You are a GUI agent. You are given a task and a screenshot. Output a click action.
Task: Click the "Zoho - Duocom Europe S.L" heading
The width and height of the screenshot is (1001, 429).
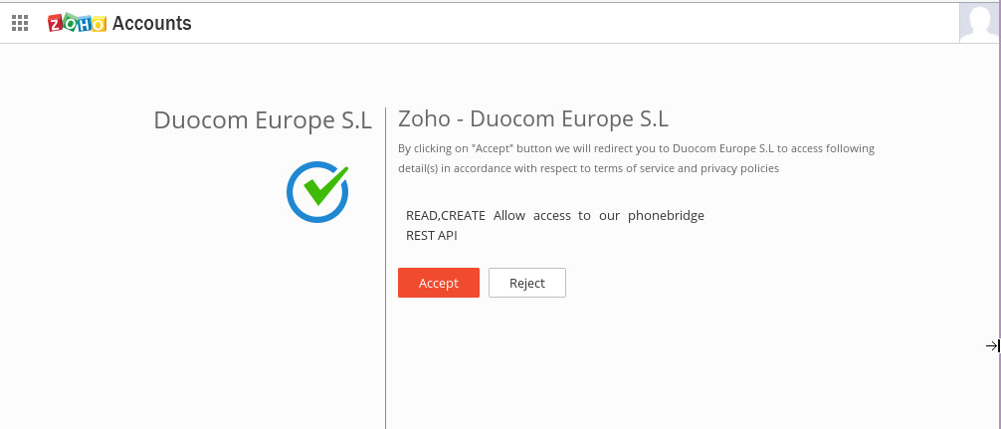(533, 118)
